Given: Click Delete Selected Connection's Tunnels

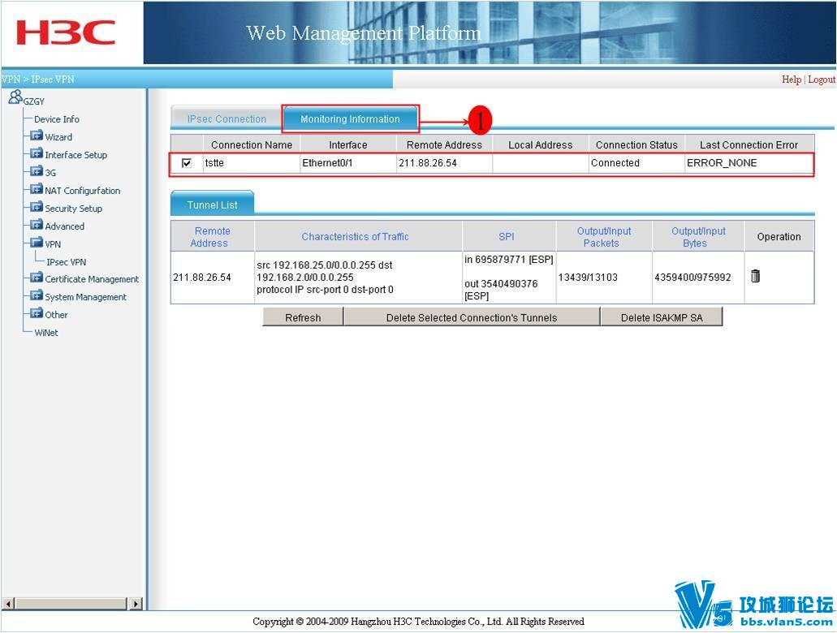Looking at the screenshot, I should 472,317.
